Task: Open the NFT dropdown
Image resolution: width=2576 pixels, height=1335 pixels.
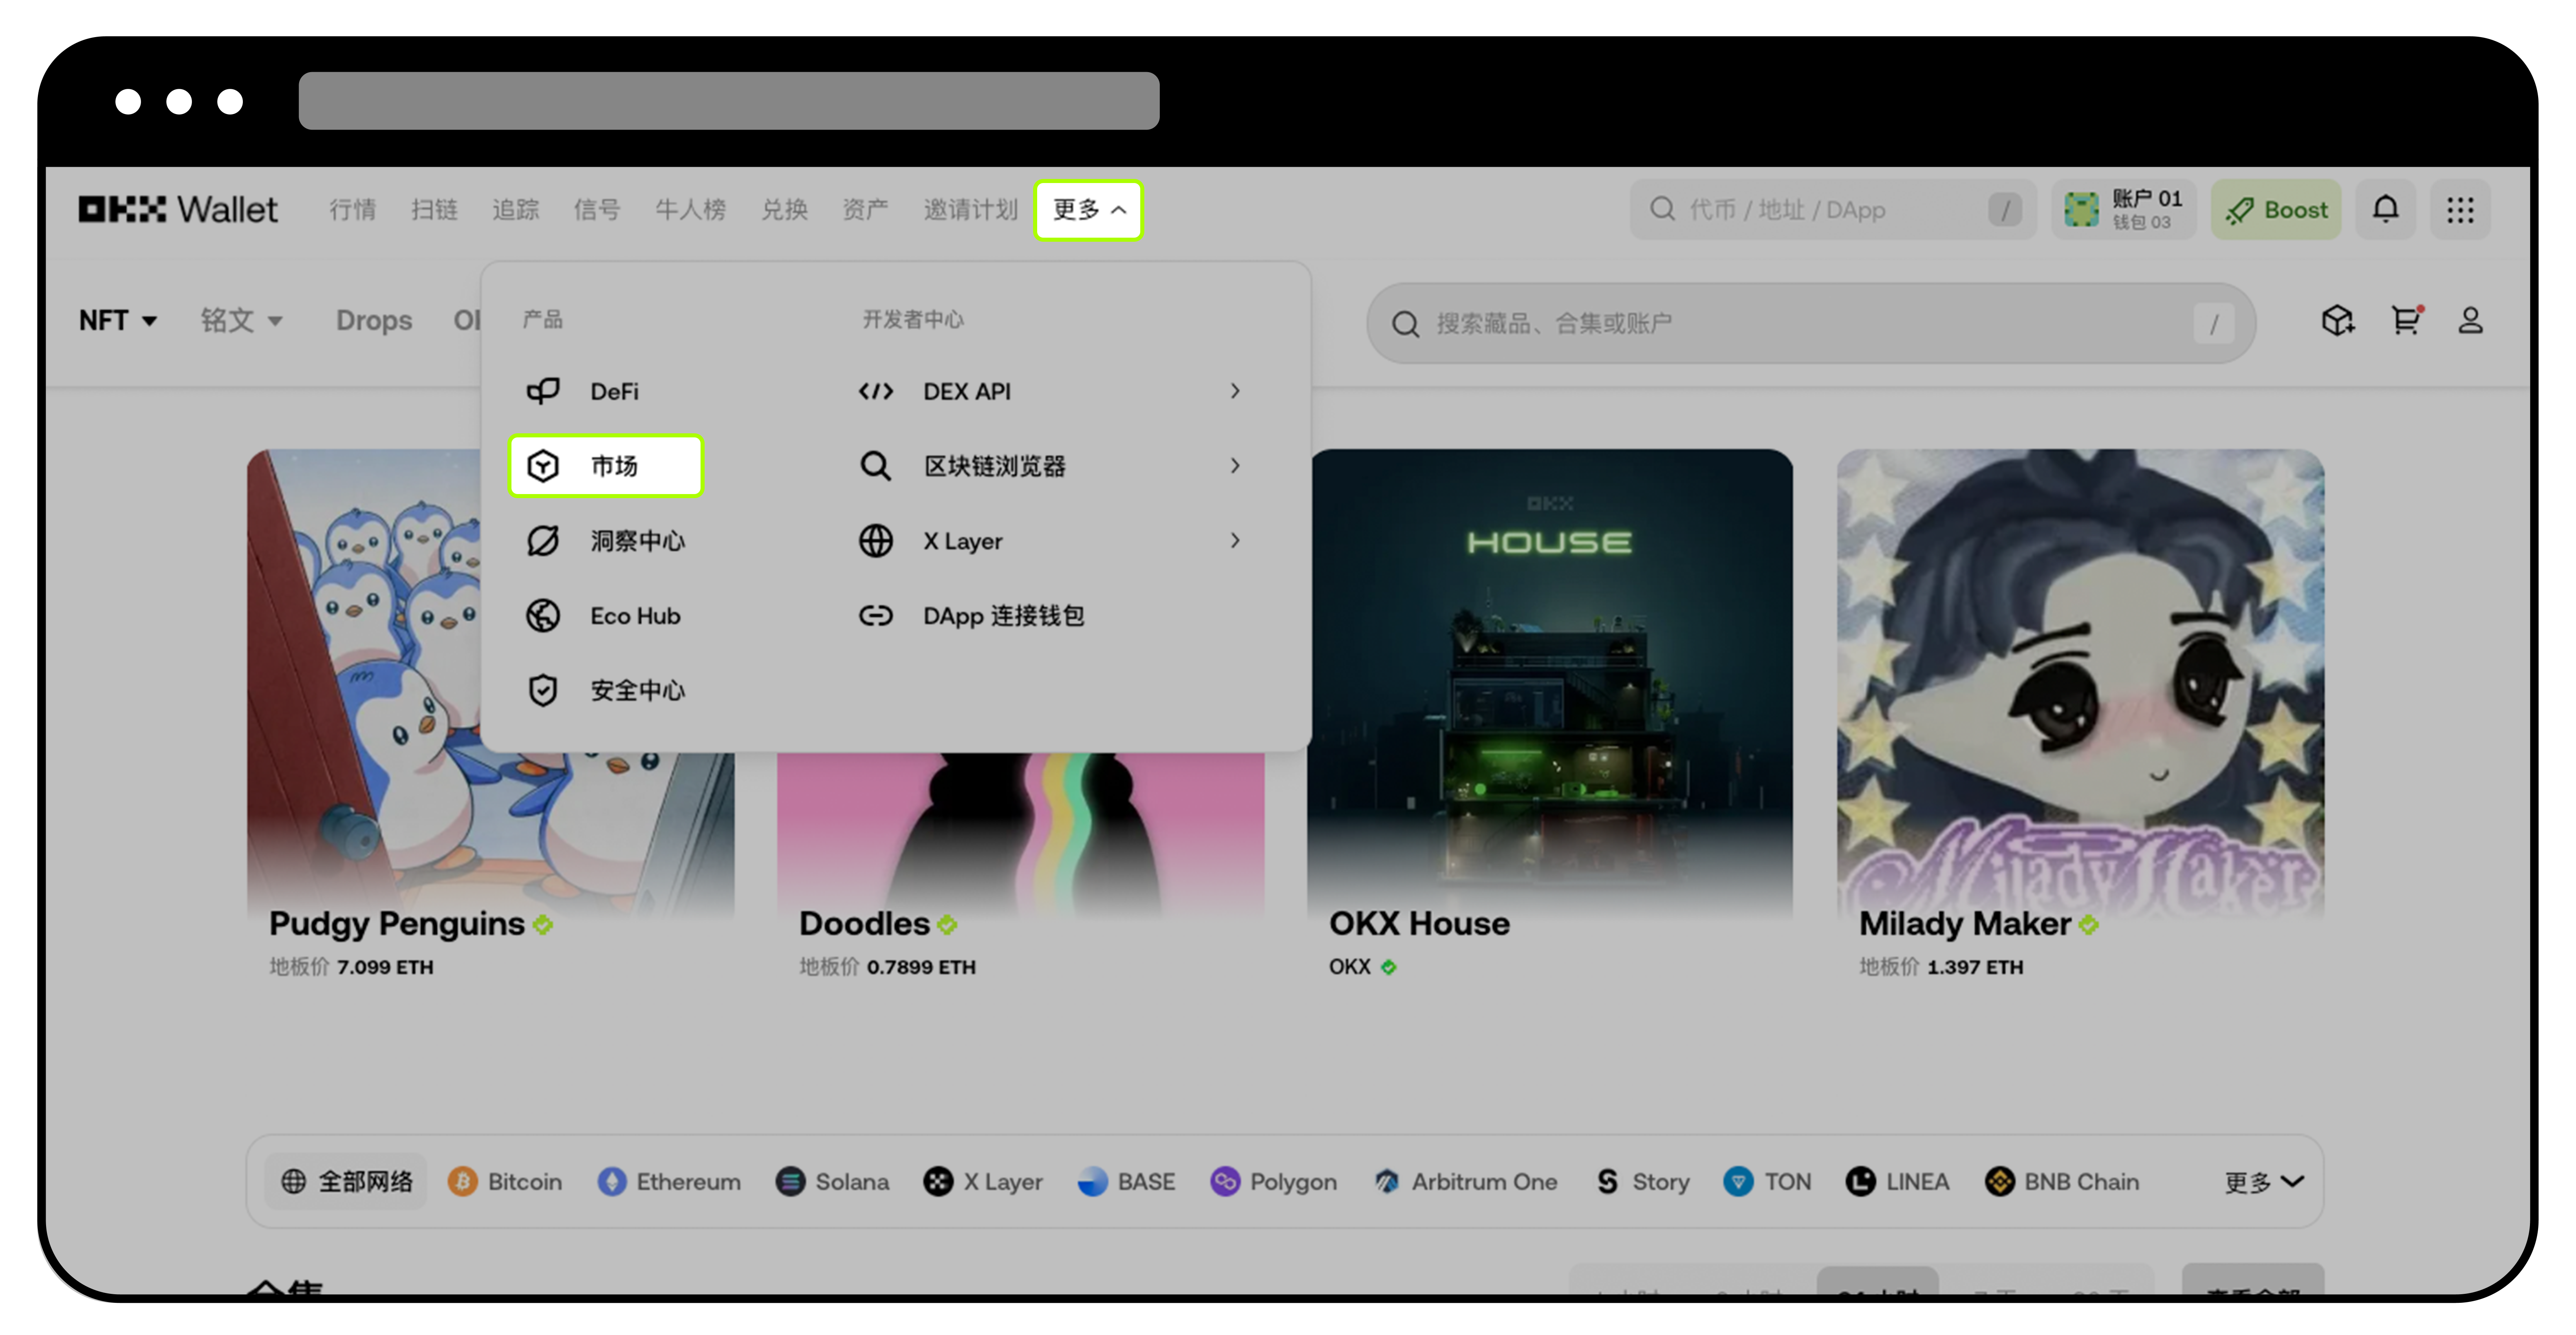Action: (118, 321)
